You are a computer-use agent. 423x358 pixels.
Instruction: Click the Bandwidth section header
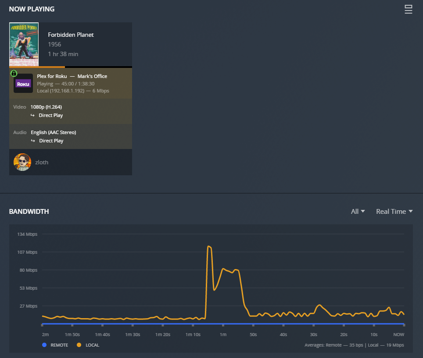29,212
